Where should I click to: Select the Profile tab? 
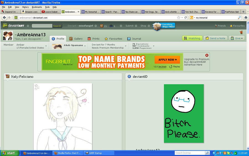pyautogui.click(x=58, y=39)
